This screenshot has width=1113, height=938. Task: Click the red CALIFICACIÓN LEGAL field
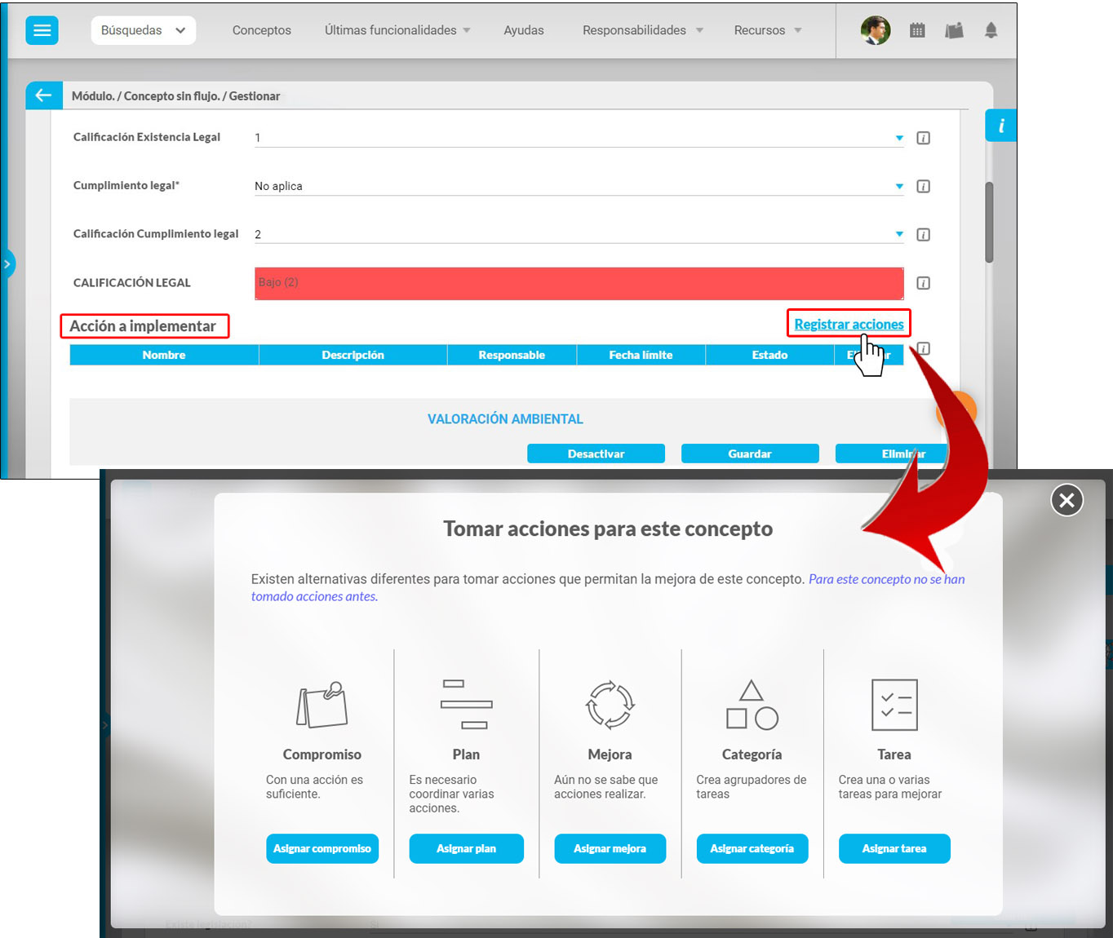pyautogui.click(x=579, y=283)
